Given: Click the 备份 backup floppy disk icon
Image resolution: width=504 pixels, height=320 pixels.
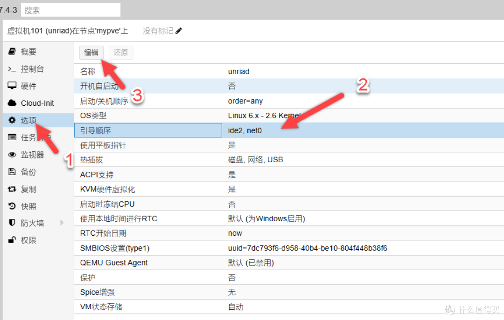Looking at the screenshot, I should click(x=11, y=171).
